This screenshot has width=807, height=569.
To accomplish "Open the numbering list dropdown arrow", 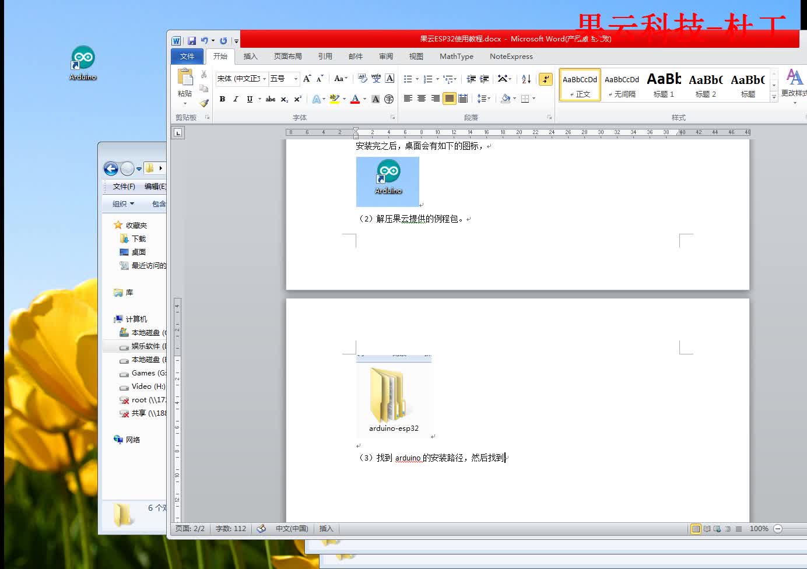I will pos(438,79).
